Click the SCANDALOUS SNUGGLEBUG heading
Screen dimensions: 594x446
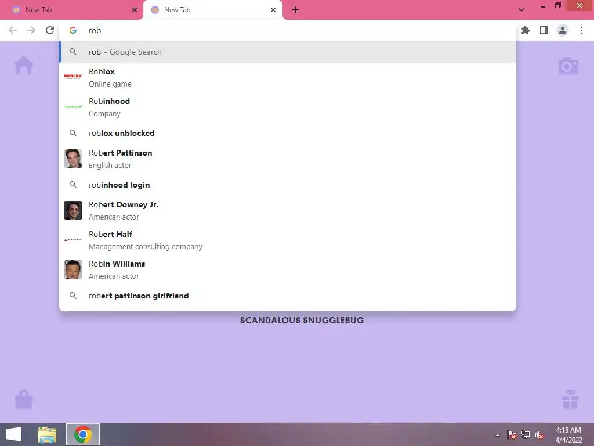point(302,320)
